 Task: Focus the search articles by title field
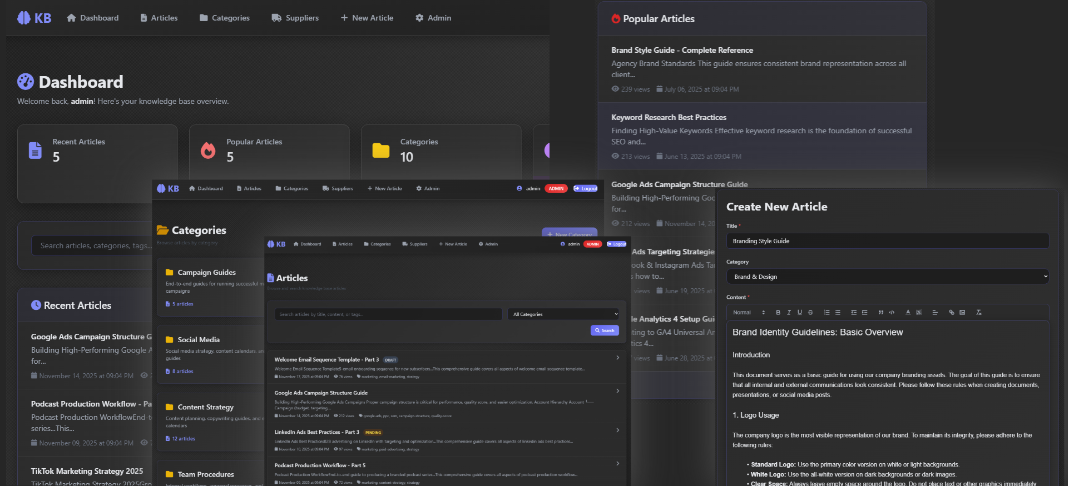[x=388, y=314]
